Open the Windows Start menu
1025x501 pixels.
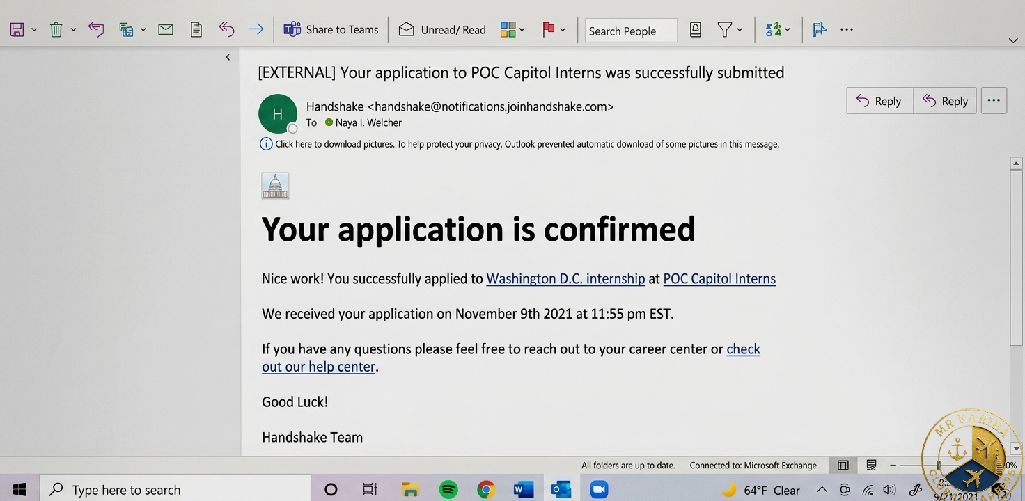pos(19,489)
